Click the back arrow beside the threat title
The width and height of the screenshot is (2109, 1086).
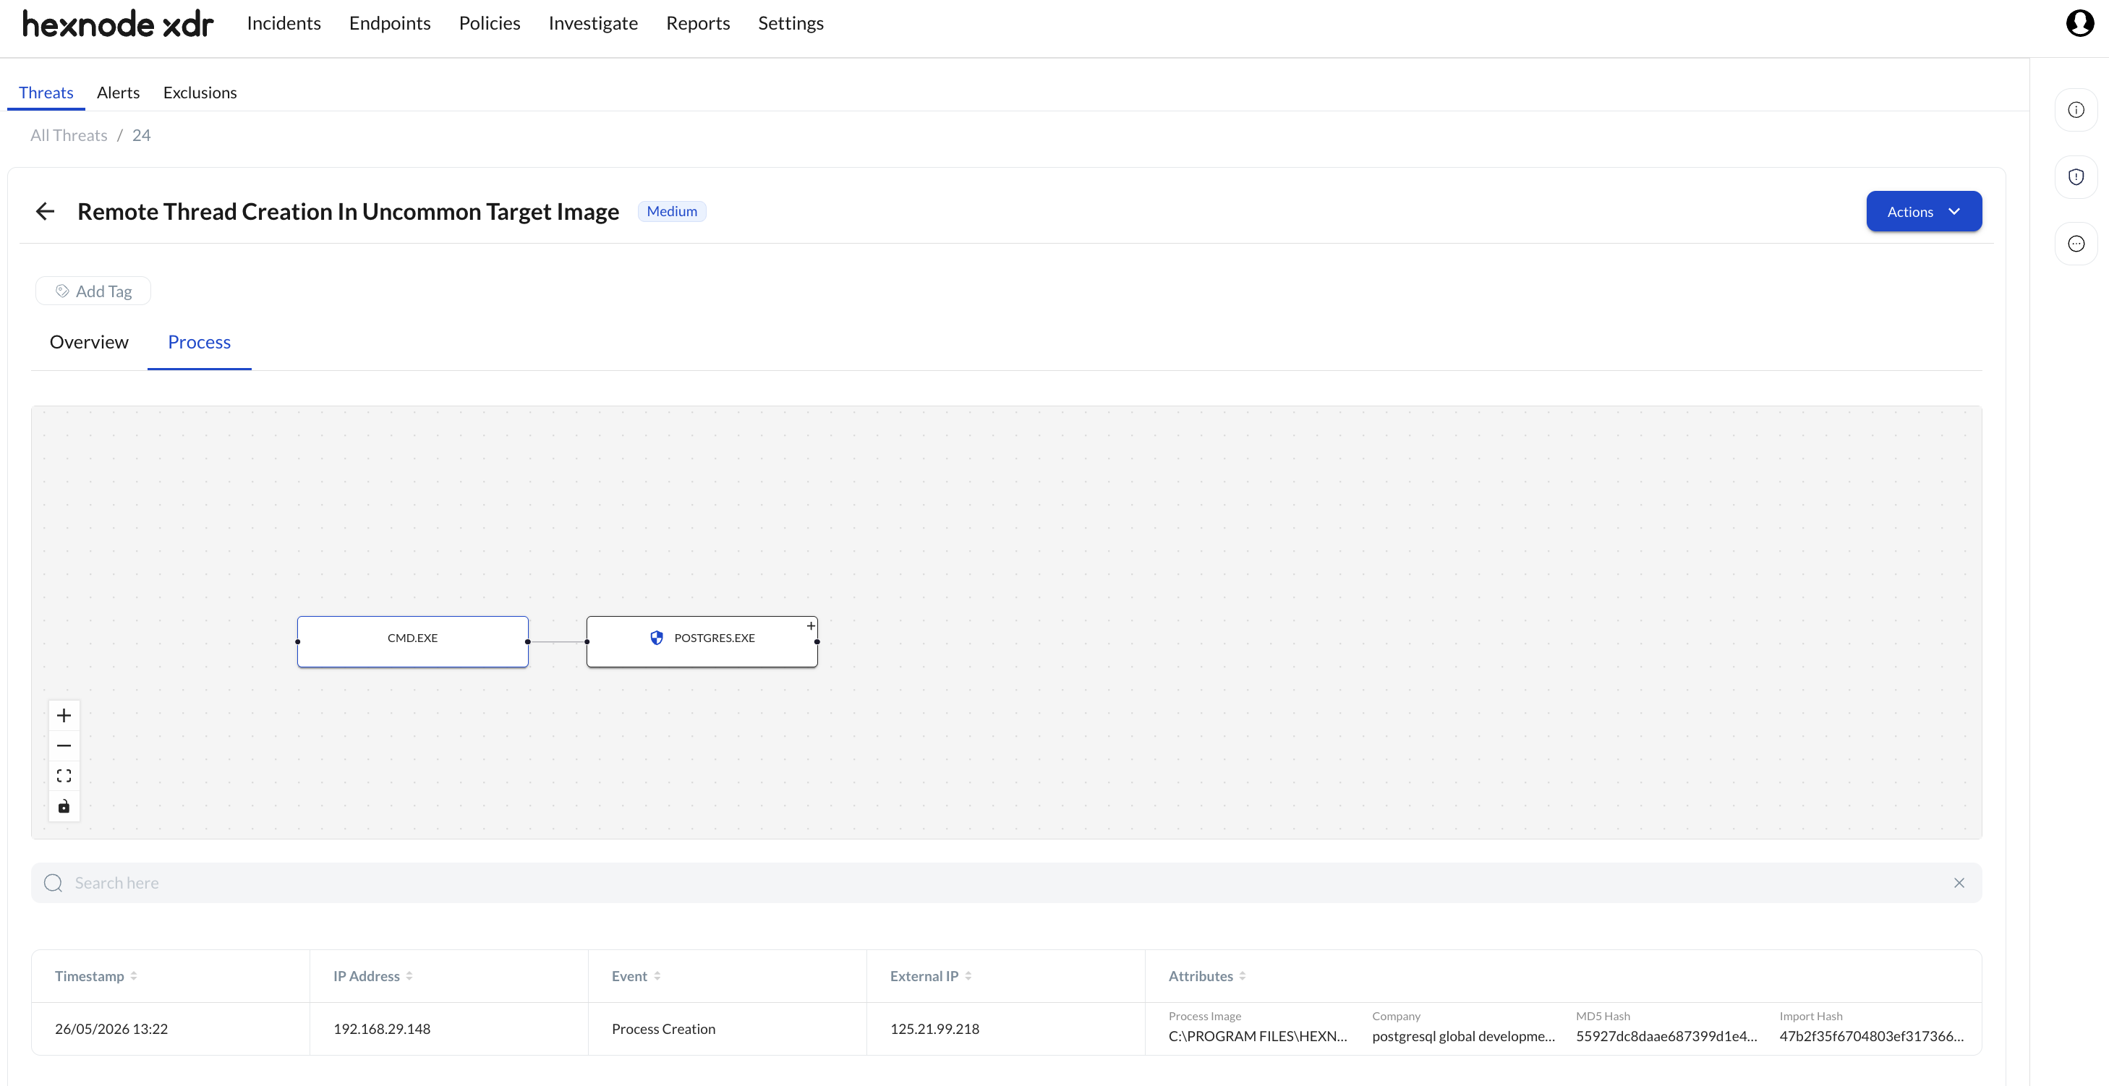[x=45, y=211]
